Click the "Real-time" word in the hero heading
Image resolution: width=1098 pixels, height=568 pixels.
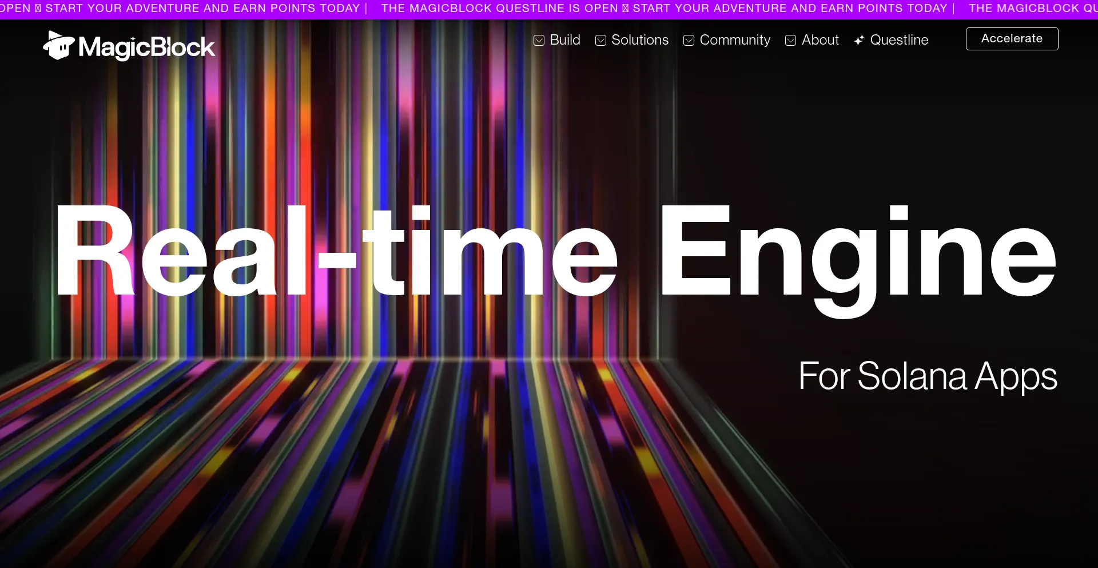tap(335, 252)
